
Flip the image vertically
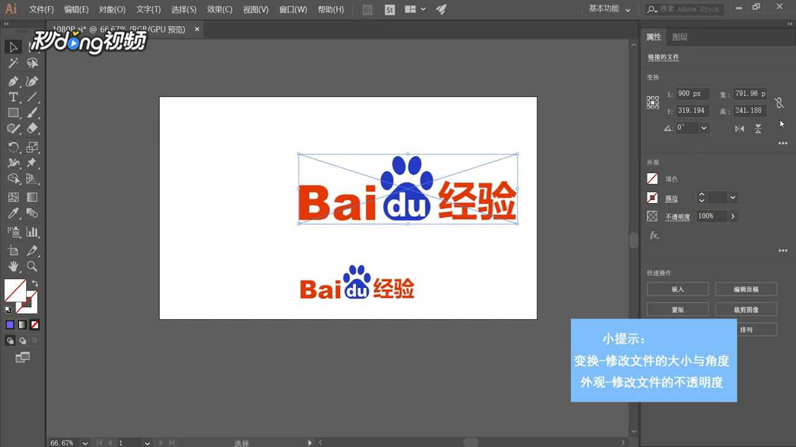pos(758,129)
